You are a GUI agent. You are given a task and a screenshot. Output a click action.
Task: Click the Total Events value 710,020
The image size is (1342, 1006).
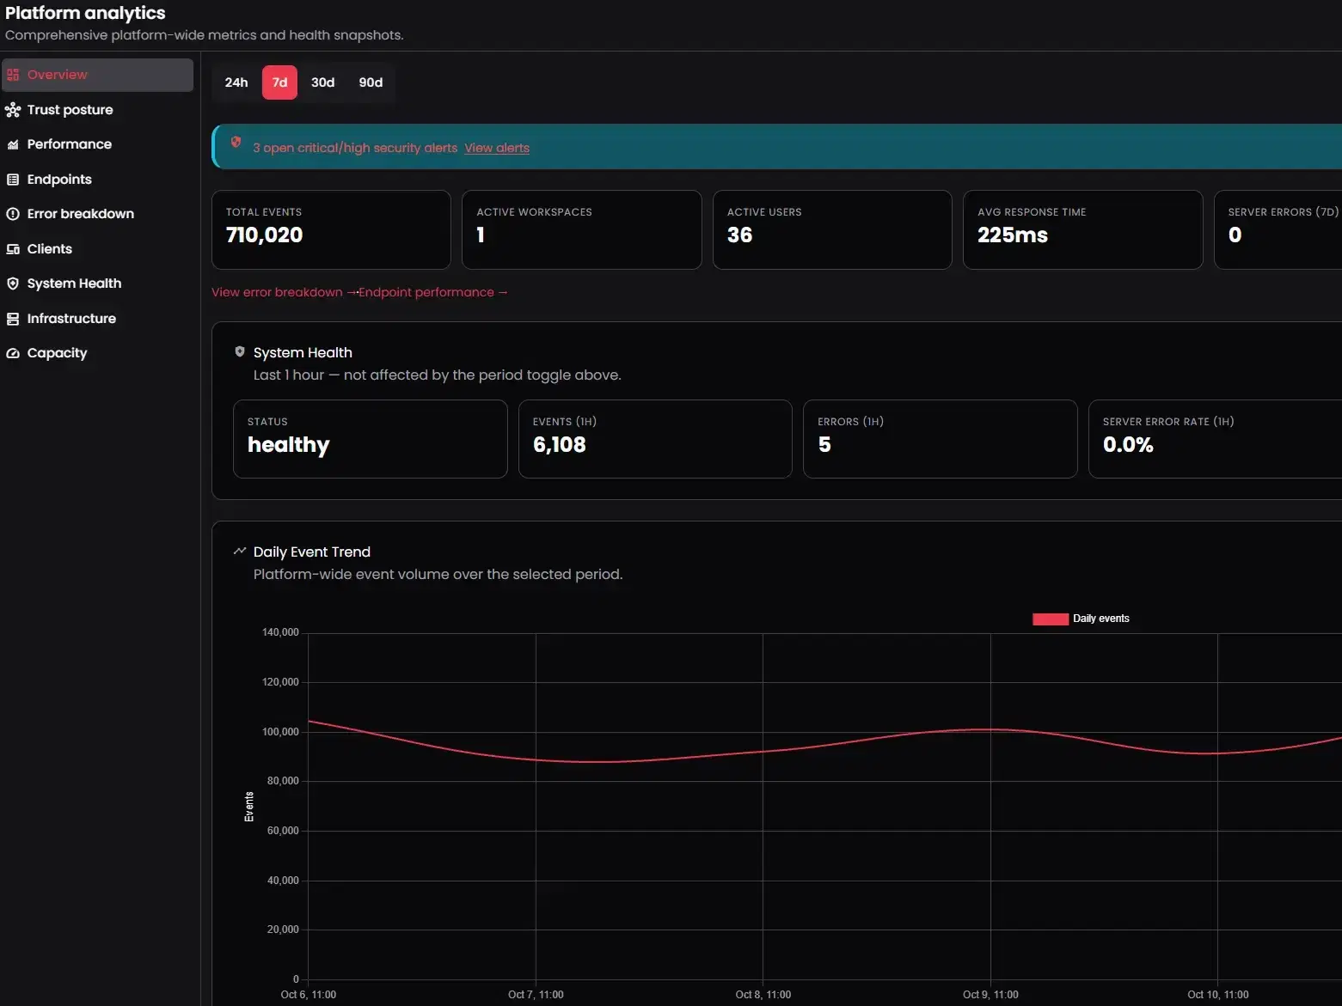coord(264,235)
